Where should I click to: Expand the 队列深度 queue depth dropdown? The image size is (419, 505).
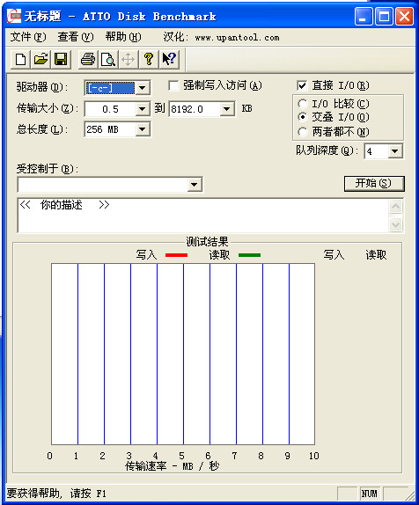click(395, 151)
